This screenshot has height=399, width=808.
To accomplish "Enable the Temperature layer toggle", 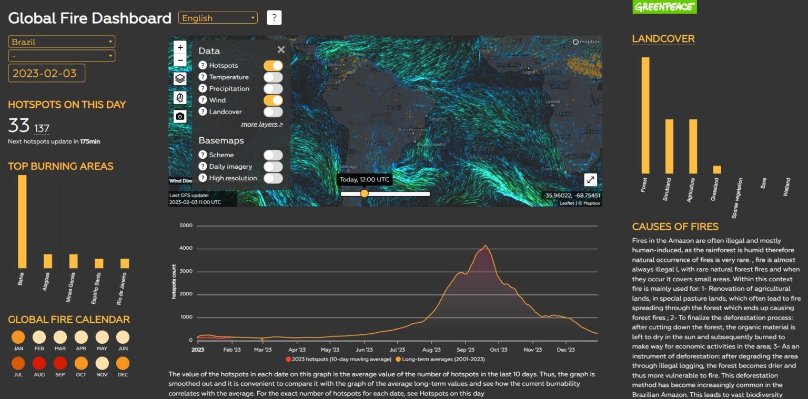I will coord(272,77).
